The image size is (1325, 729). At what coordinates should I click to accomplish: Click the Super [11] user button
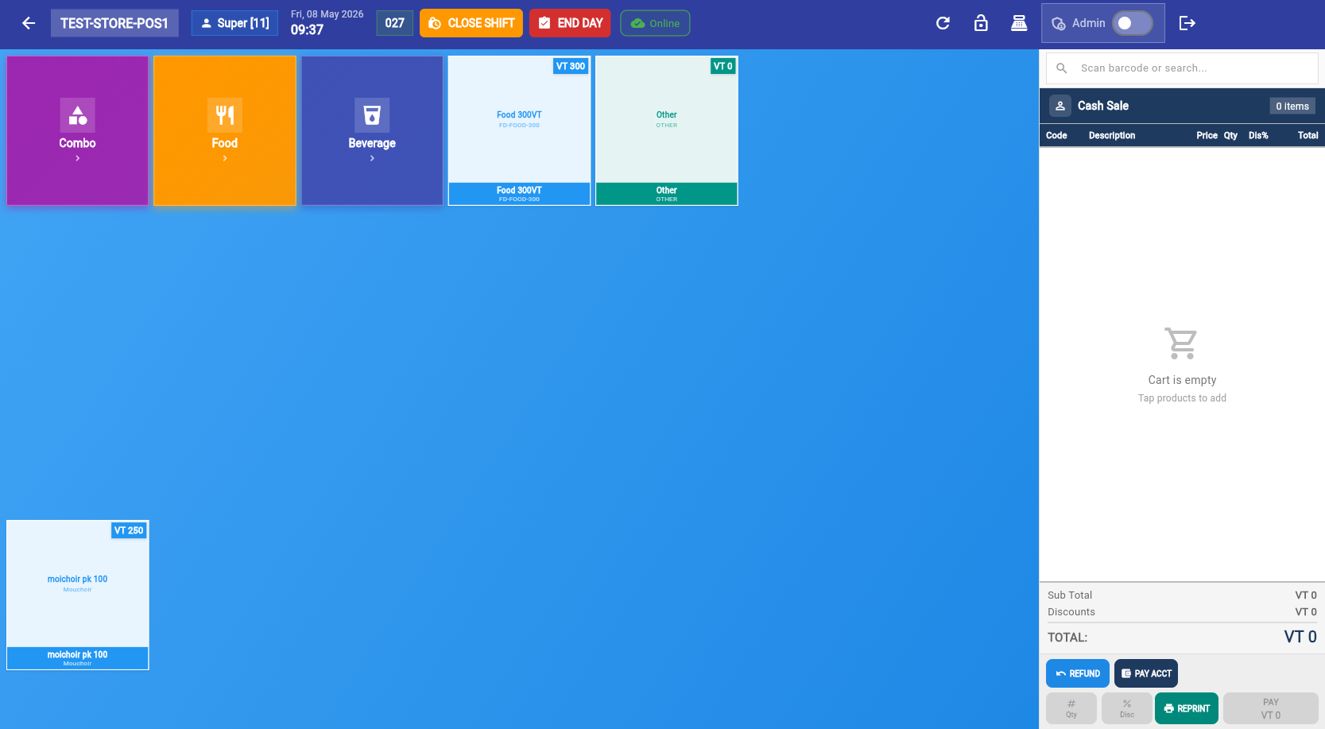coord(234,23)
